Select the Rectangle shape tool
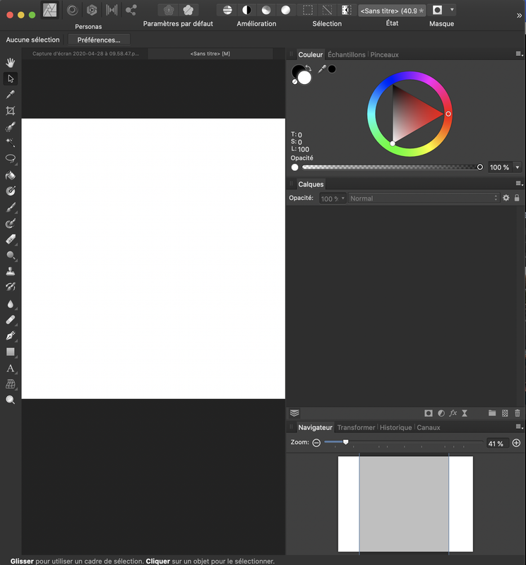 pos(11,352)
